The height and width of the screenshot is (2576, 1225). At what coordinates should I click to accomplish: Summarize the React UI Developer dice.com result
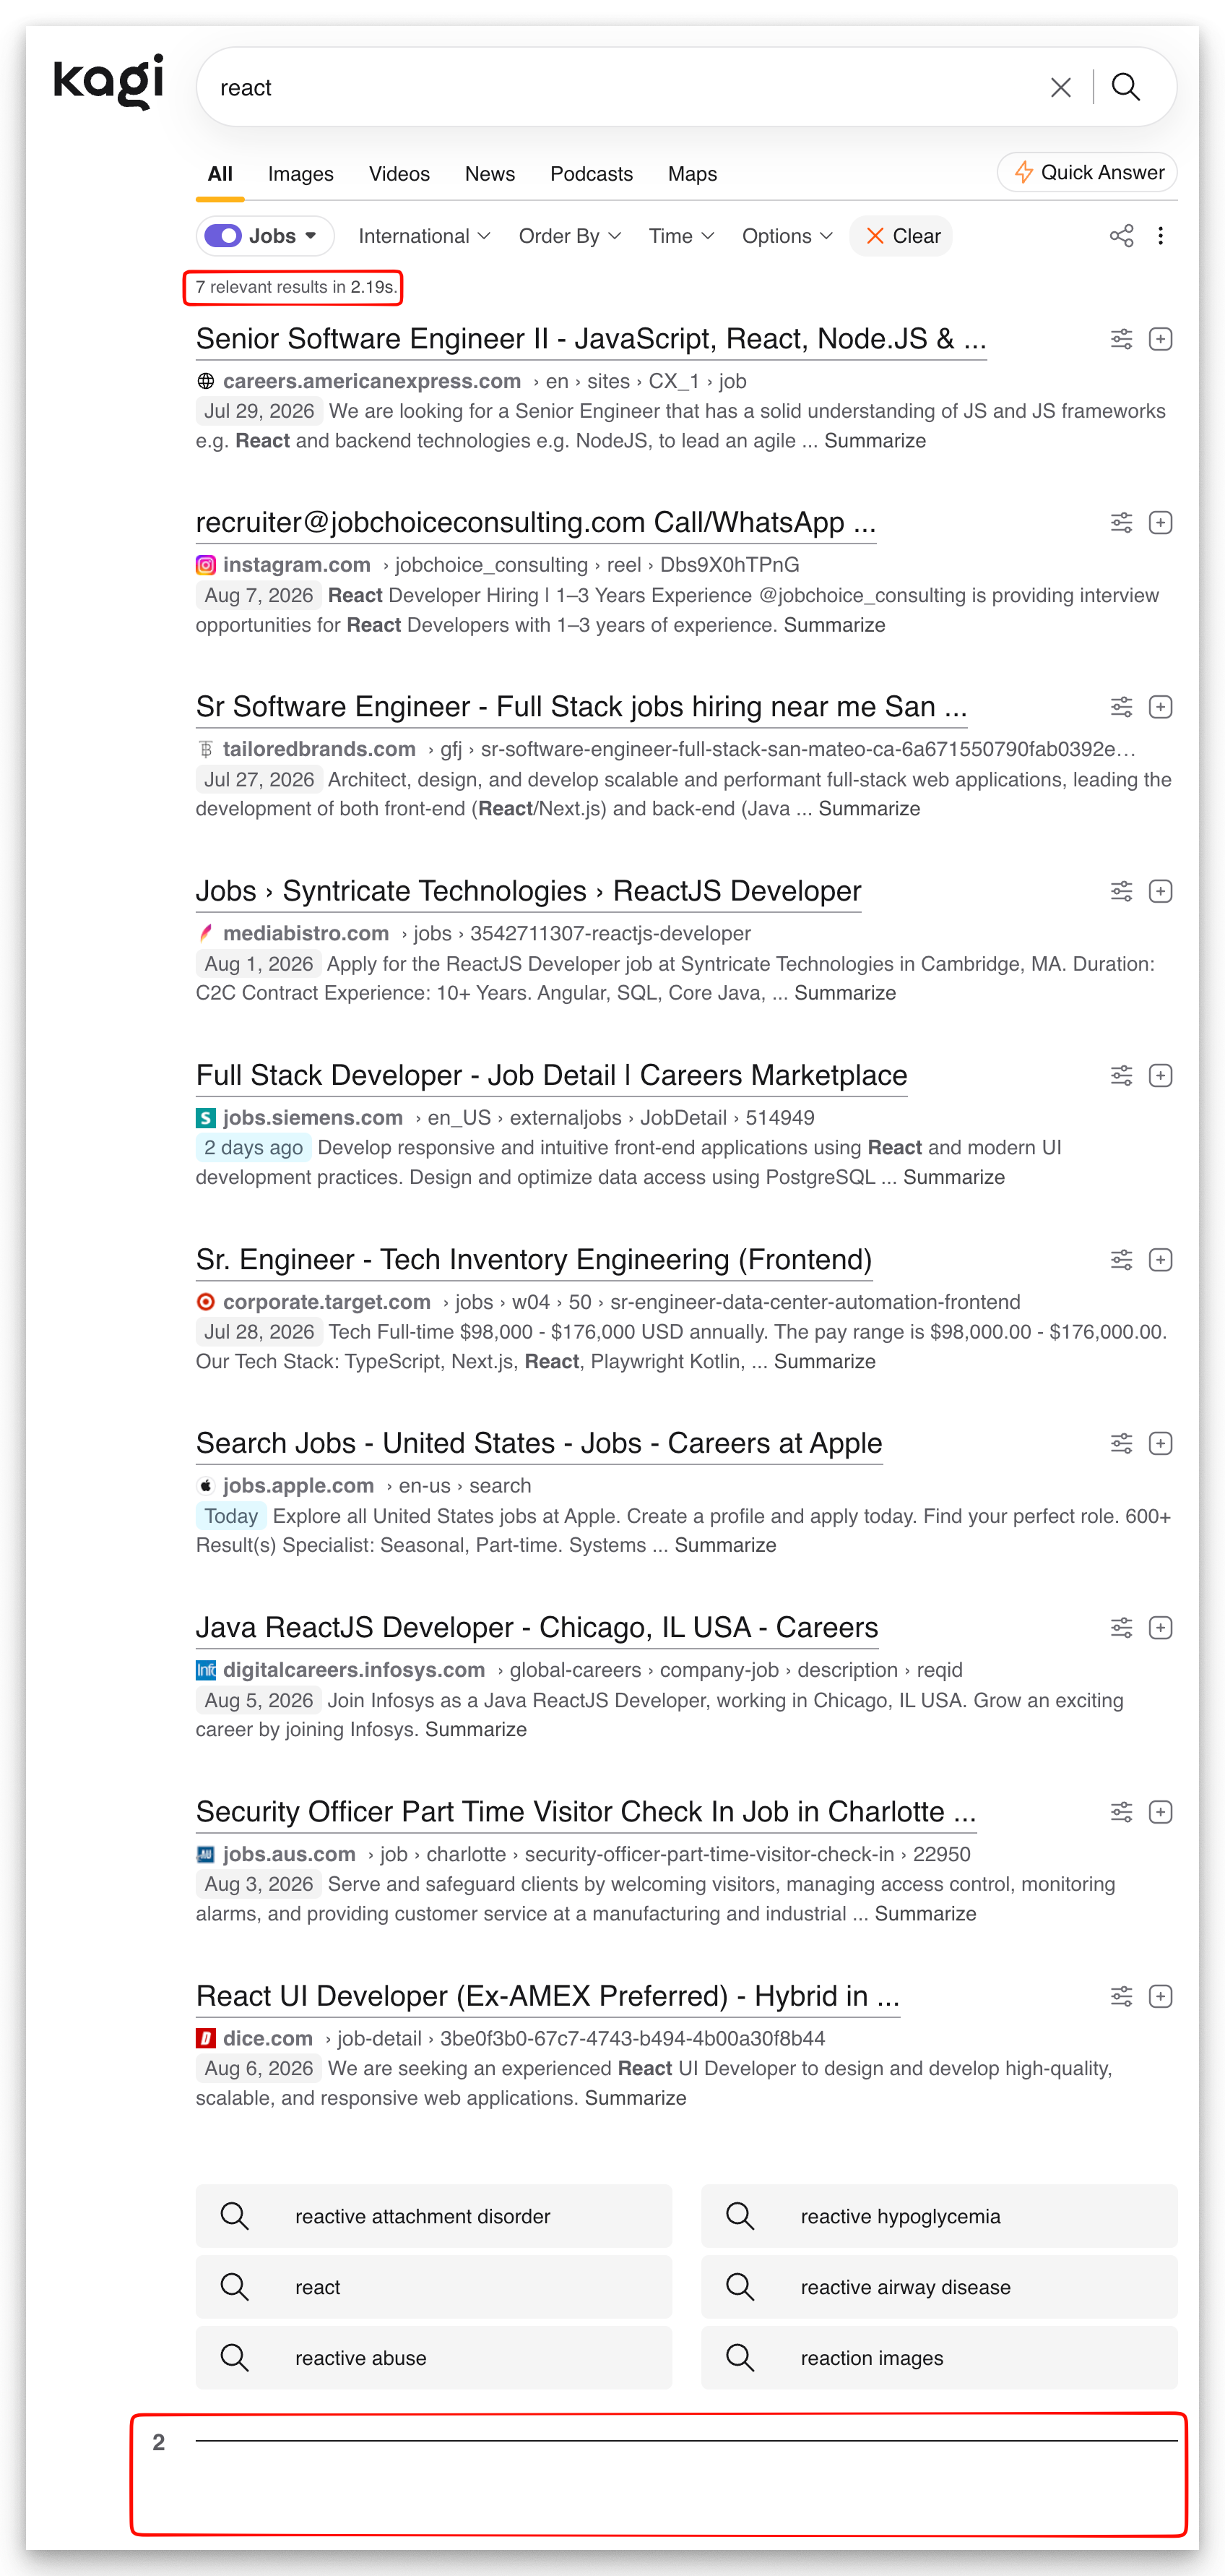636,2098
